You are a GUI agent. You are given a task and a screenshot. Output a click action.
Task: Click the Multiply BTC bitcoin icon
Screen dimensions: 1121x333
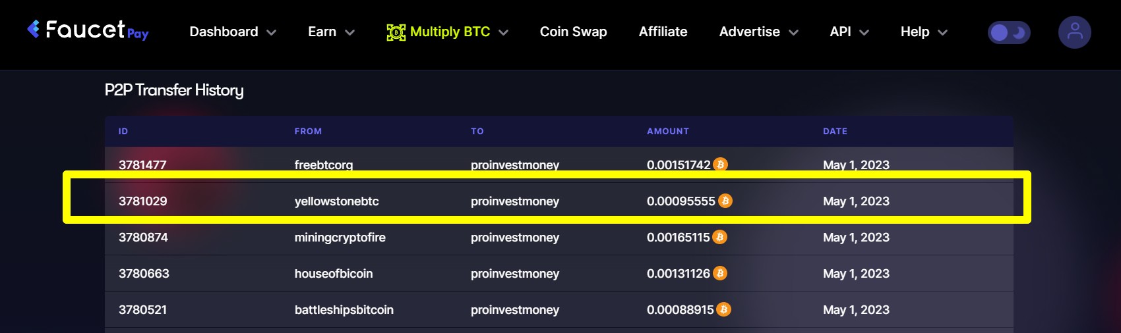point(396,32)
